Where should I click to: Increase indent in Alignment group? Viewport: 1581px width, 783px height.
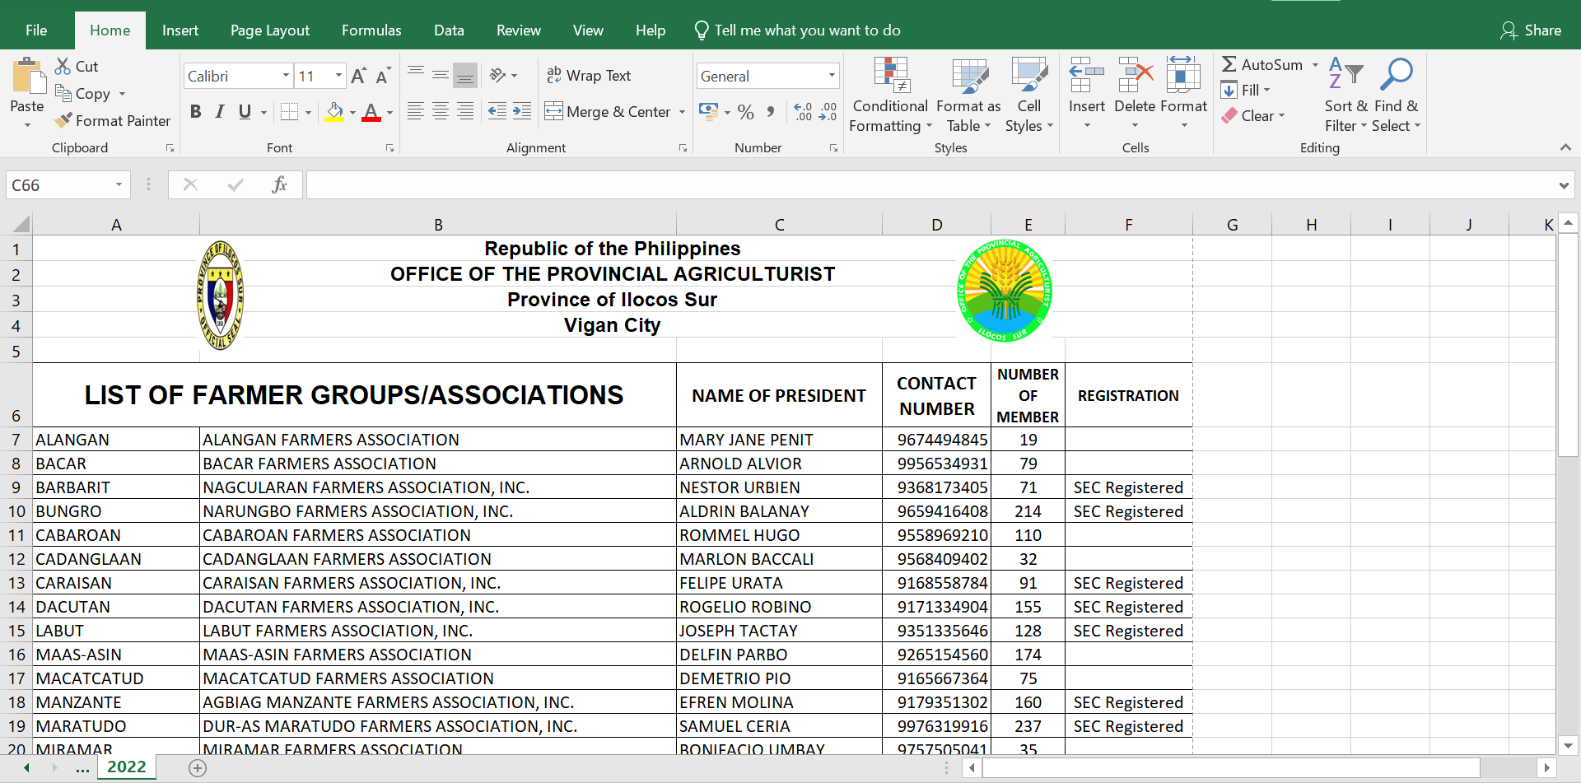pyautogui.click(x=522, y=111)
